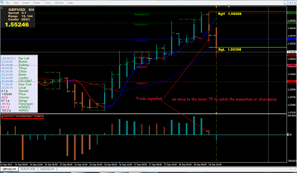Switch to the GBPUSD,H4 chart tab
The width and height of the screenshot is (297, 173).
(10, 169)
